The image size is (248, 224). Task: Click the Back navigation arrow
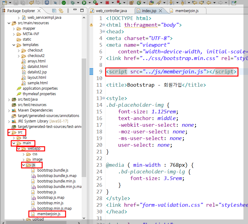coord(209,2)
